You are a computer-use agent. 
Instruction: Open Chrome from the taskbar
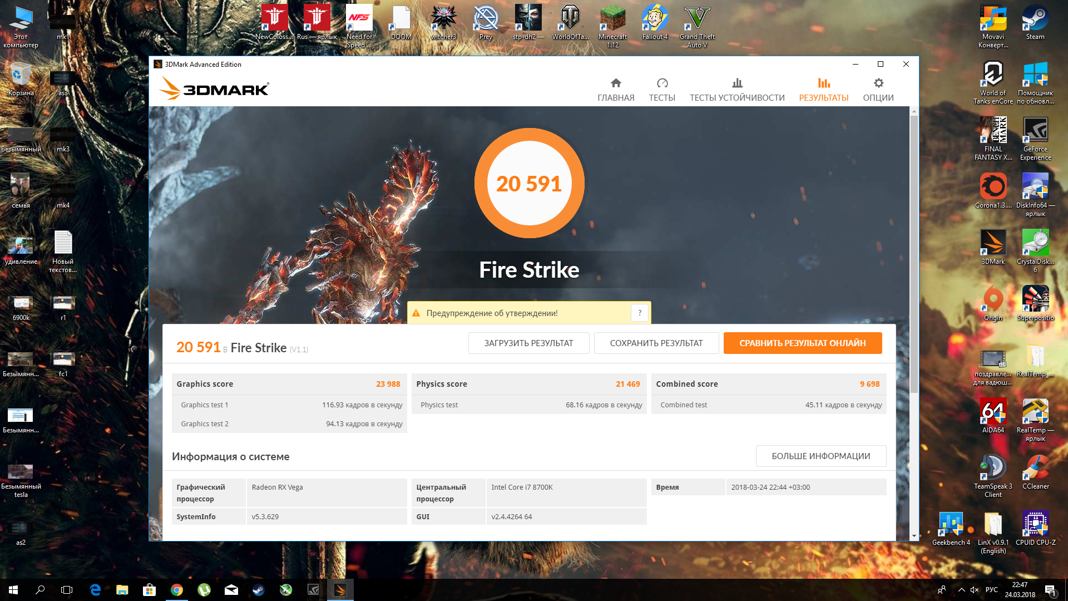(x=177, y=590)
